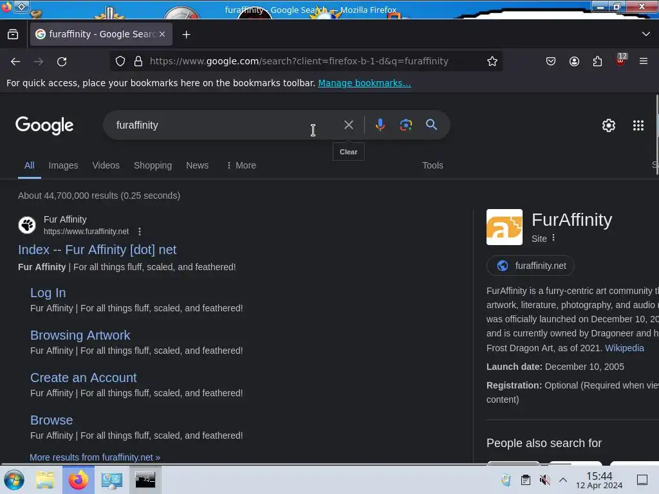This screenshot has width=659, height=494.
Task: Expand the list all tabs chevron
Action: (646, 34)
